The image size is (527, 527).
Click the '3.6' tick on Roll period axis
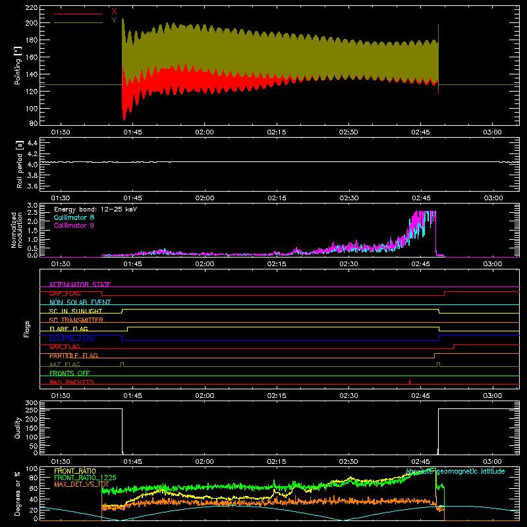tap(32, 186)
